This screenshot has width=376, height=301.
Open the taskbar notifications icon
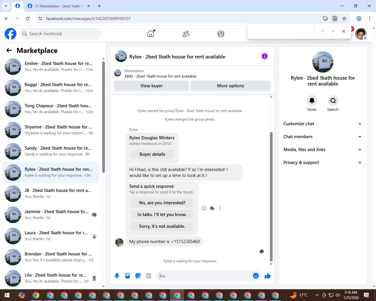366,295
